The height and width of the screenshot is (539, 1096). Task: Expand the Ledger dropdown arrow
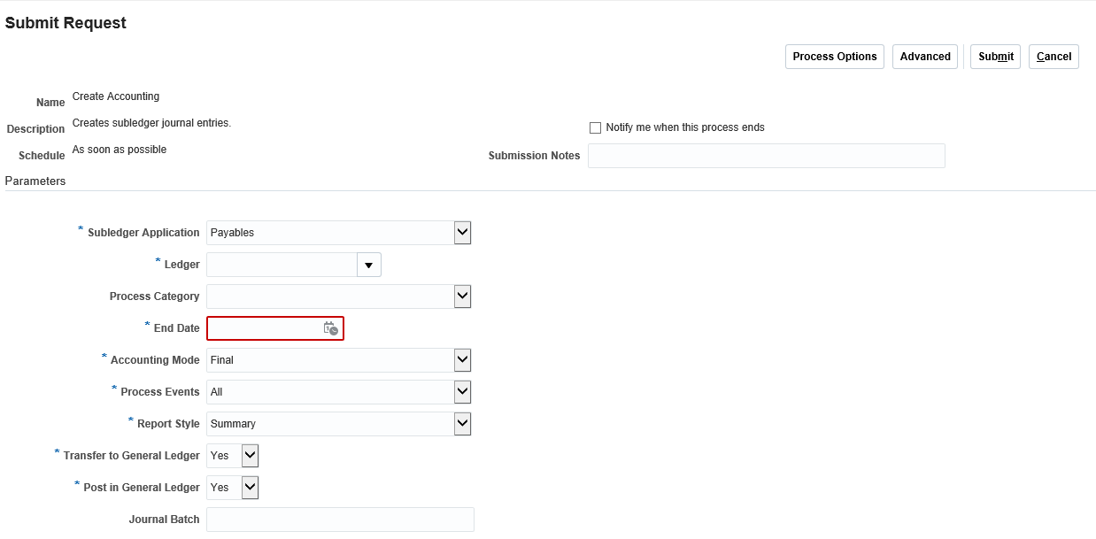368,264
